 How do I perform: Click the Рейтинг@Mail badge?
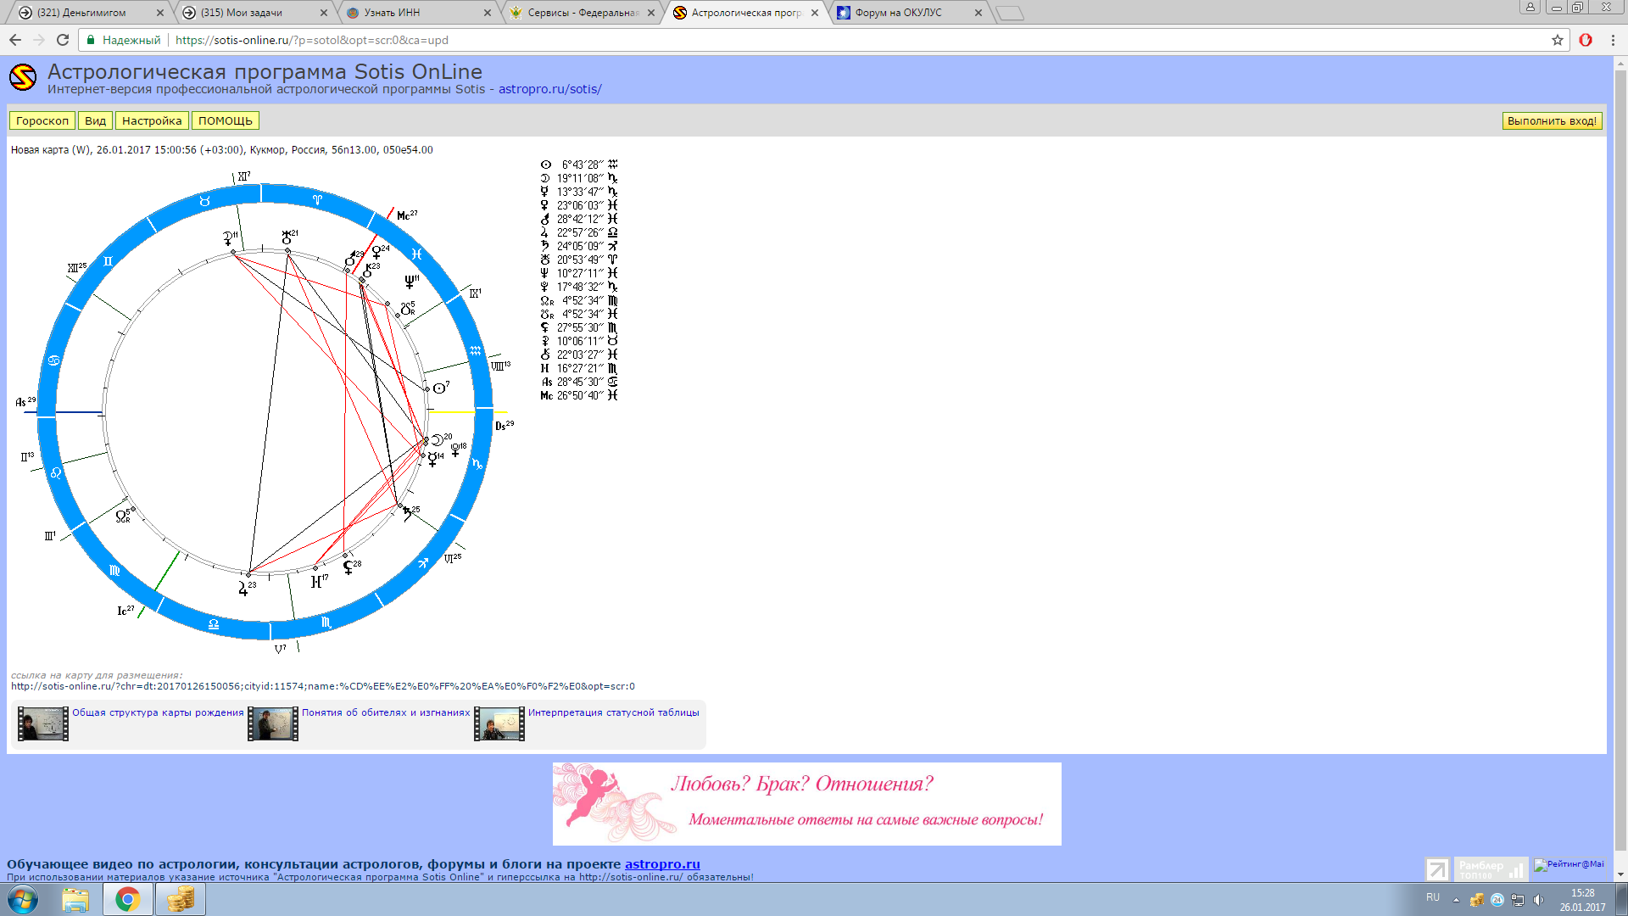pos(1569,865)
